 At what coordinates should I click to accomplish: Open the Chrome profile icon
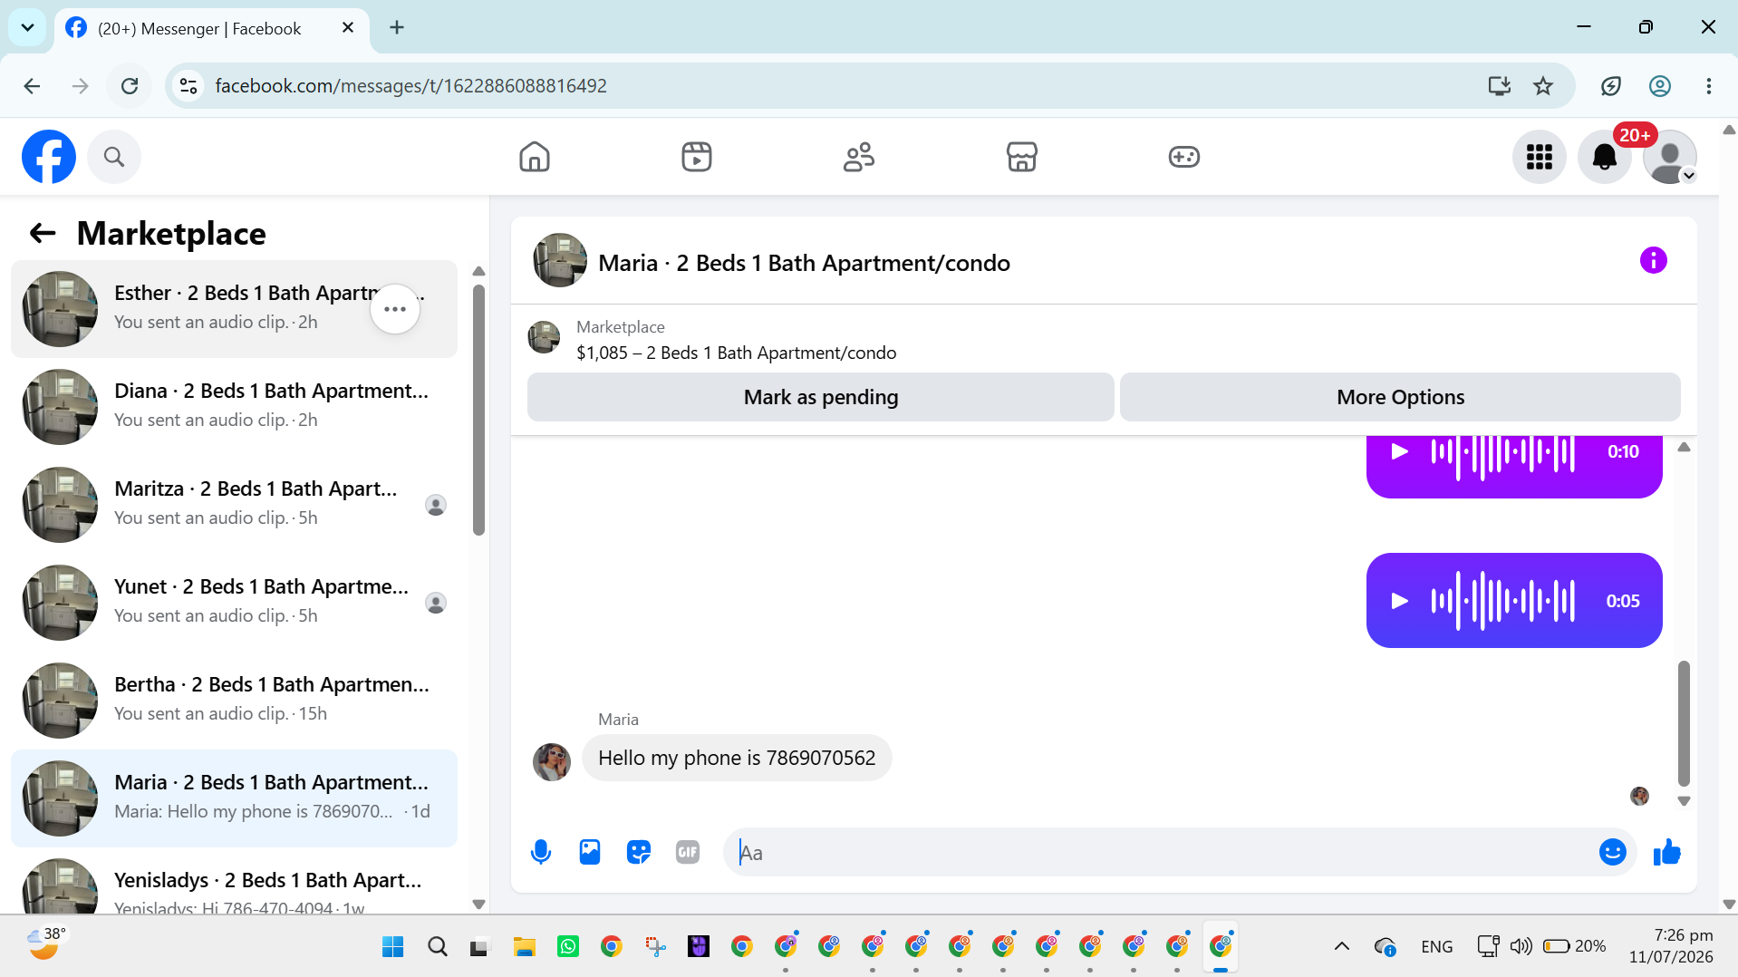[x=1660, y=86]
